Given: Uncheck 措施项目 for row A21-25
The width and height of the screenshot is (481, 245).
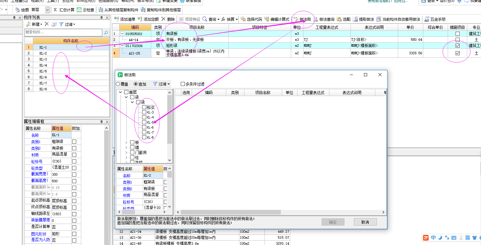Looking at the screenshot, I should [457, 53].
